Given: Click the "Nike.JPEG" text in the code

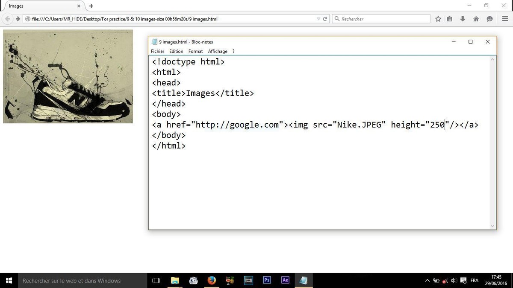Looking at the screenshot, I should pyautogui.click(x=359, y=125).
